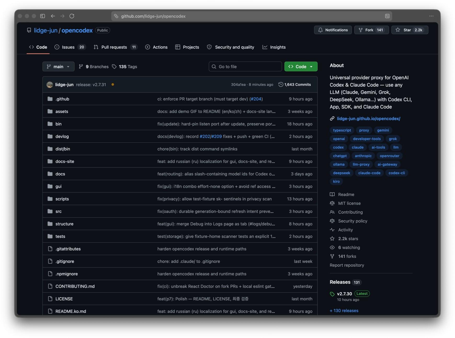Viewport: 455px width, 338px height.
Task: Click the scale icon beside MIT license
Action: tap(332, 203)
